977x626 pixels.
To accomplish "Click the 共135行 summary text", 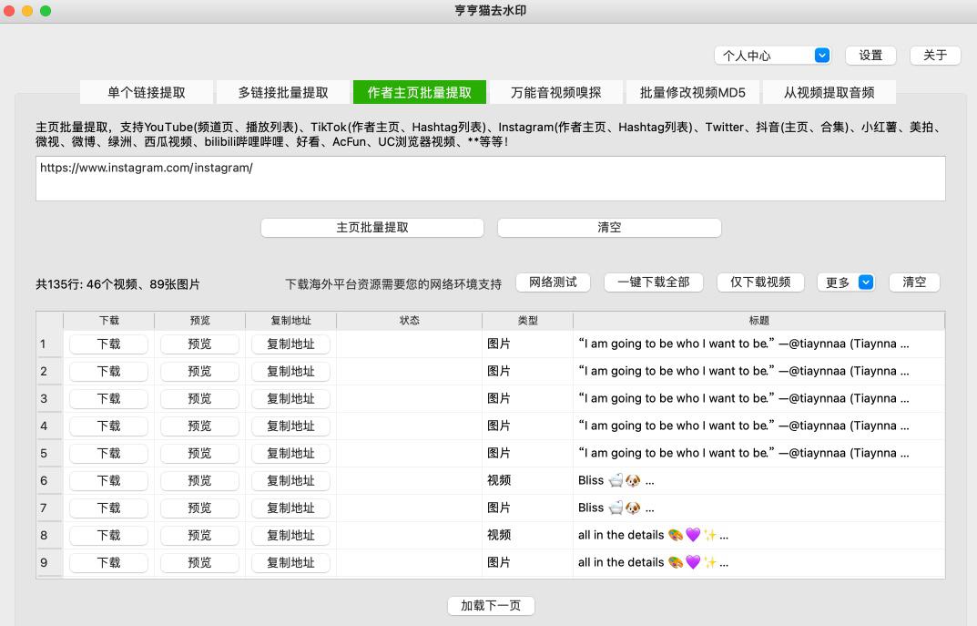I will 117,284.
